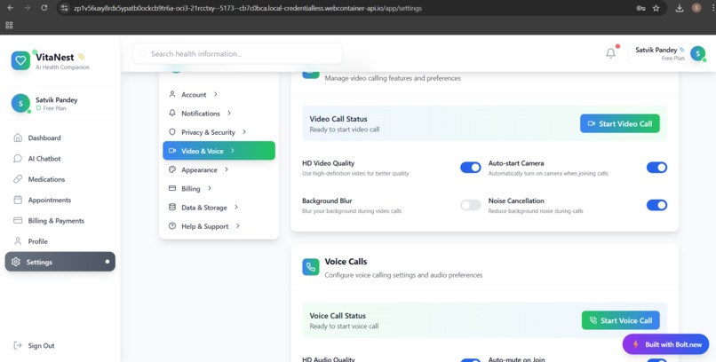Open the browser apps grid icon

(x=9, y=25)
